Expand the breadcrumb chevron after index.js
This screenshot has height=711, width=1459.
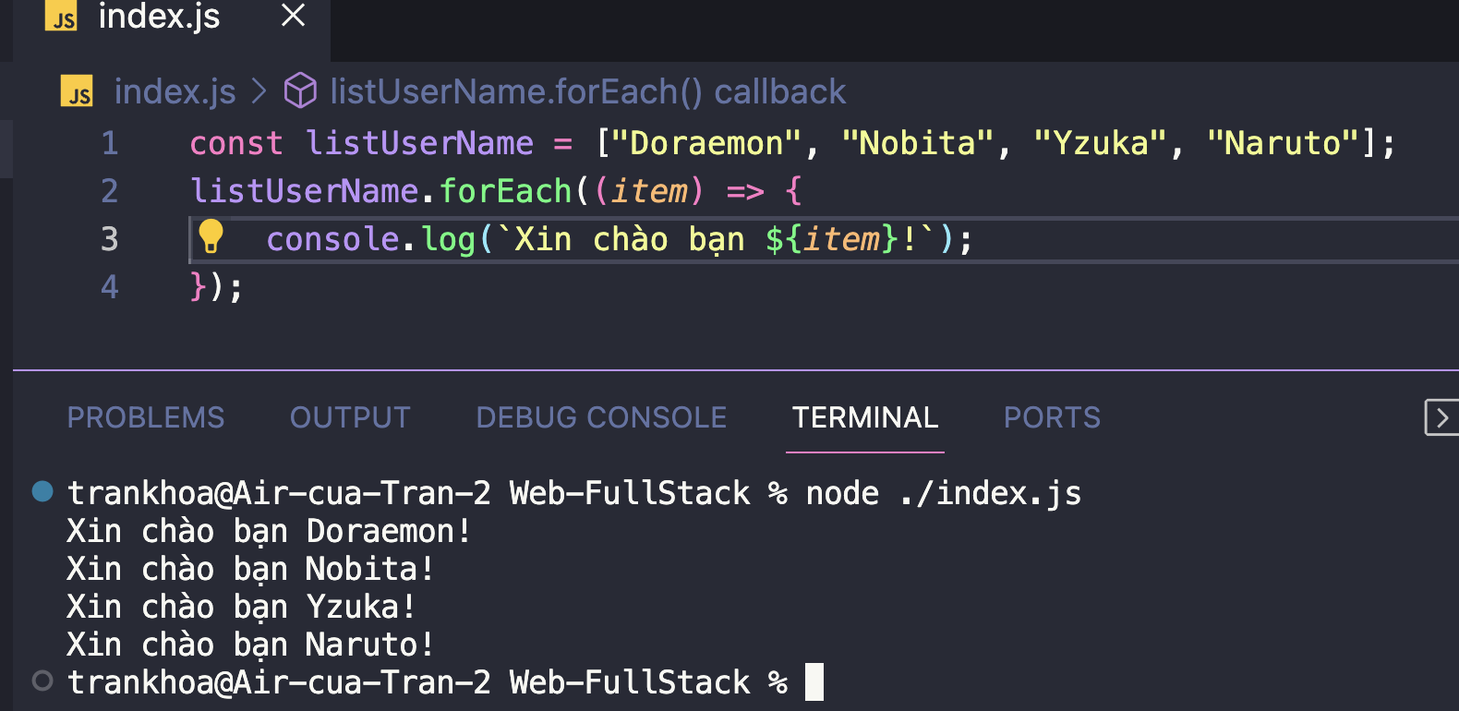tap(259, 91)
